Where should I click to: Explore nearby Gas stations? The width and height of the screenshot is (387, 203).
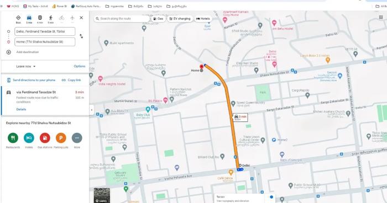pos(45,138)
